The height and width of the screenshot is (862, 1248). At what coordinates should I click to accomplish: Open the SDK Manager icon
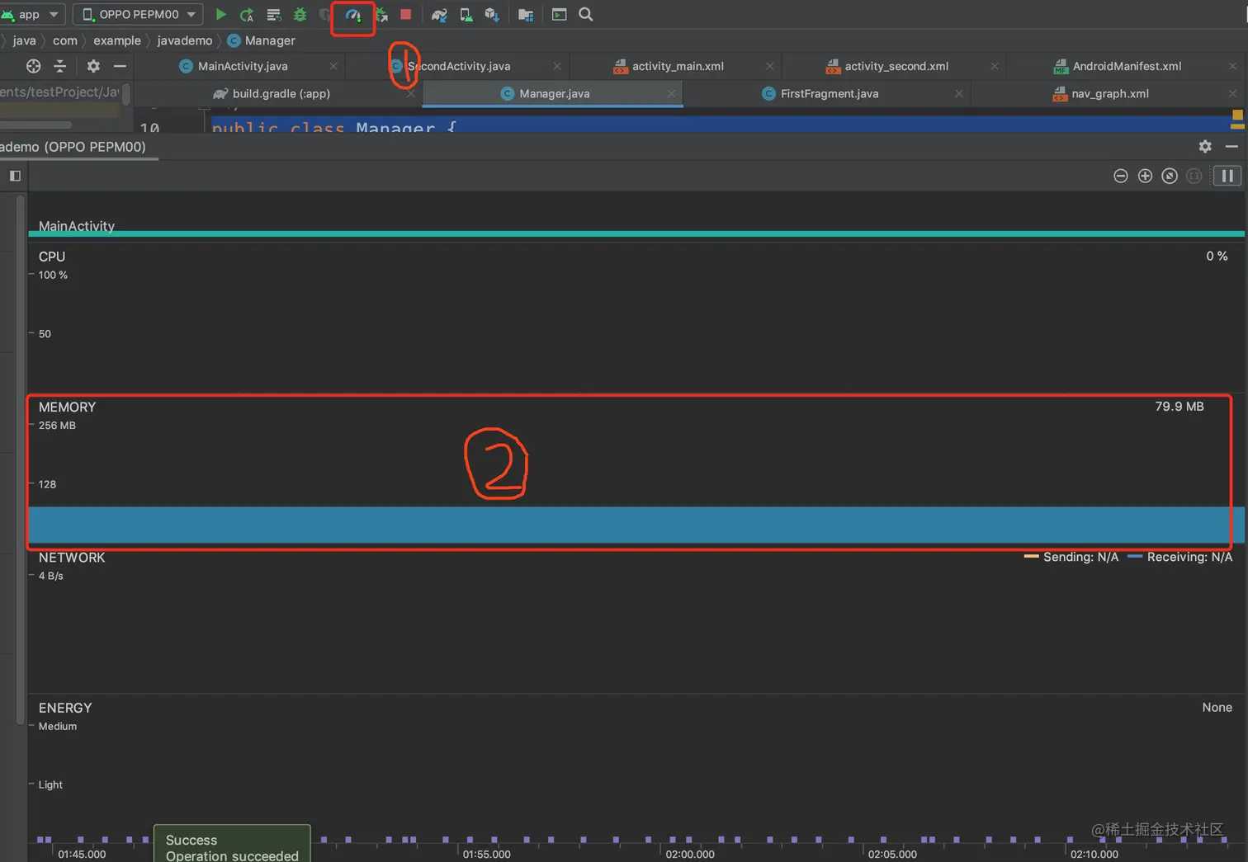492,14
